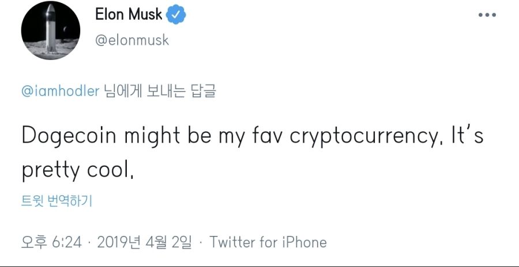Click the word cryptocurrency in the tweet
519x267 pixels.
point(361,136)
